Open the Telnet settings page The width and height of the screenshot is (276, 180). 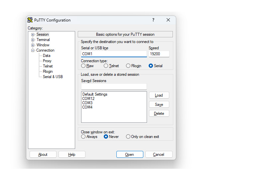[x=48, y=66]
